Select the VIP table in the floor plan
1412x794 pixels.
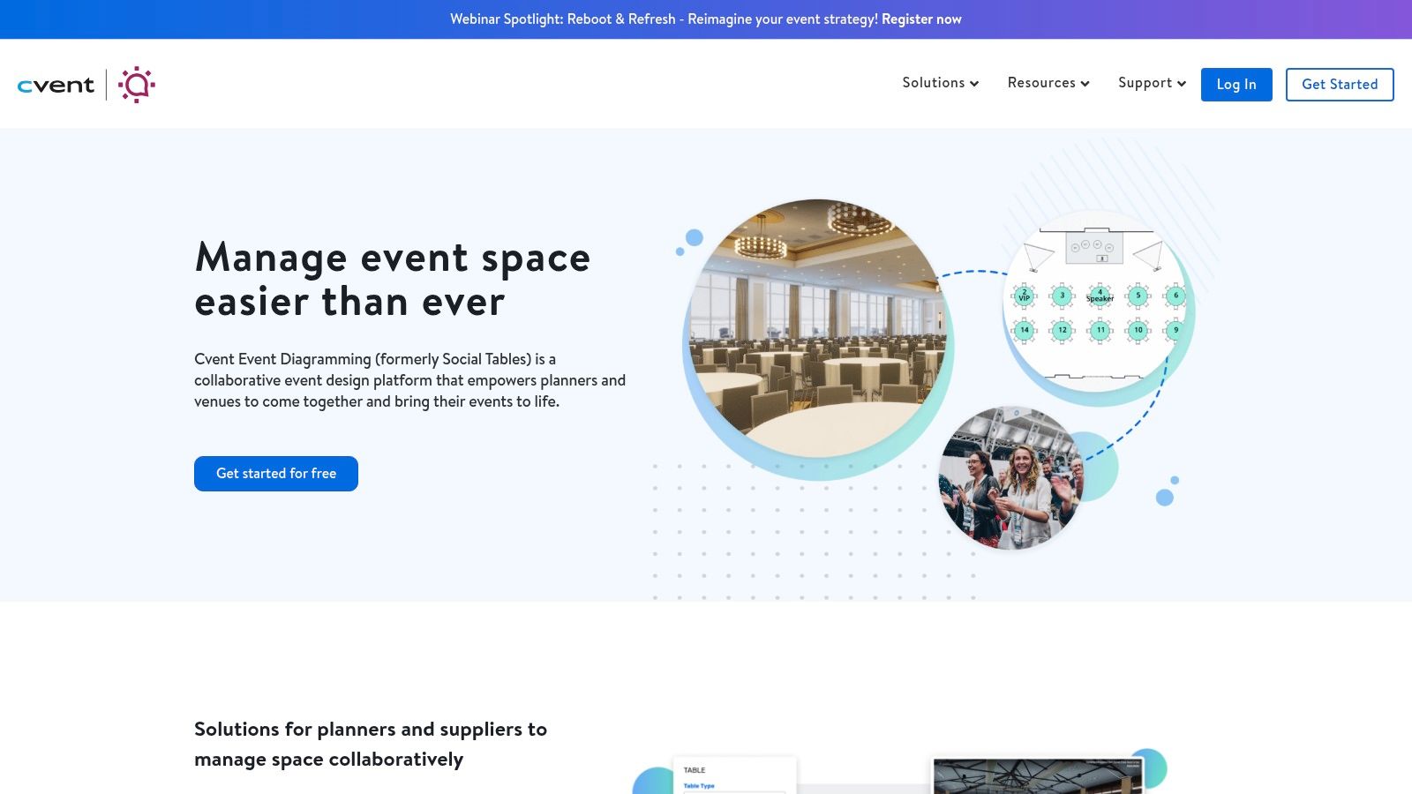click(x=1024, y=296)
